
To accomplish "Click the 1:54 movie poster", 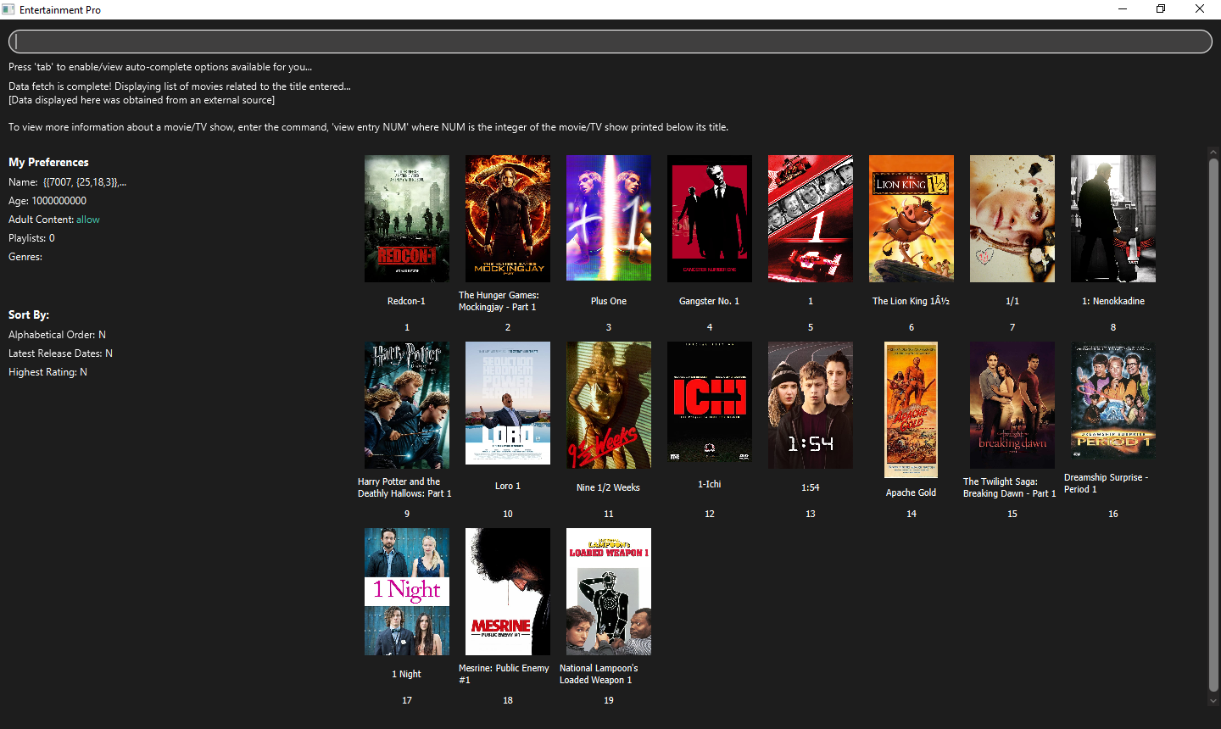I will 811,405.
